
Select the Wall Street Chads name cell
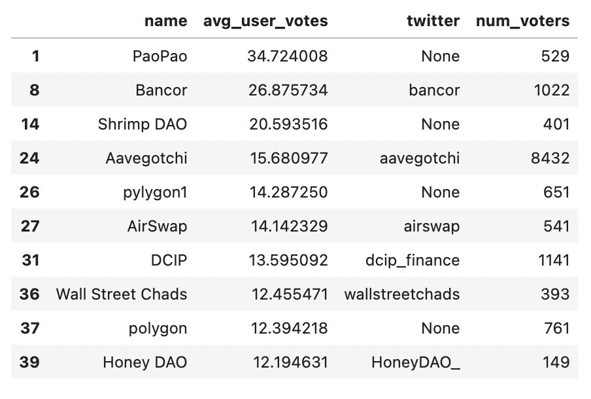122,294
